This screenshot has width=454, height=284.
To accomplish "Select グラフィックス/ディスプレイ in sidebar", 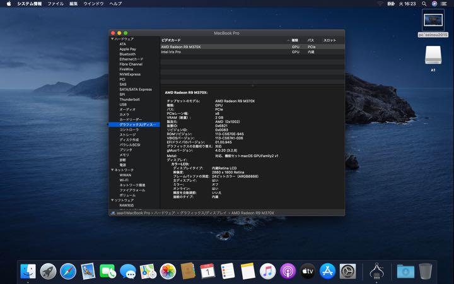I will click(134, 124).
